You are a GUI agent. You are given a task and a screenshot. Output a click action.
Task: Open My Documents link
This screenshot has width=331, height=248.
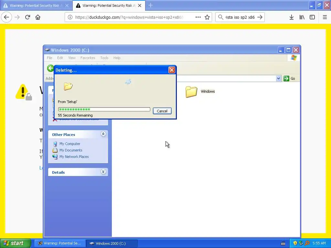(x=71, y=150)
